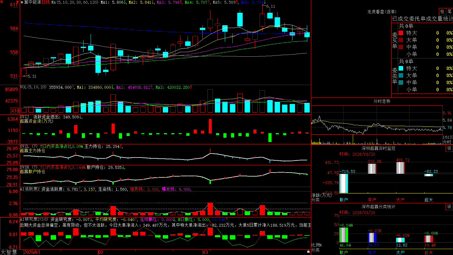The width and height of the screenshot is (453, 255).
Task: Click the lock icon on the date axis
Action: (x=309, y=251)
